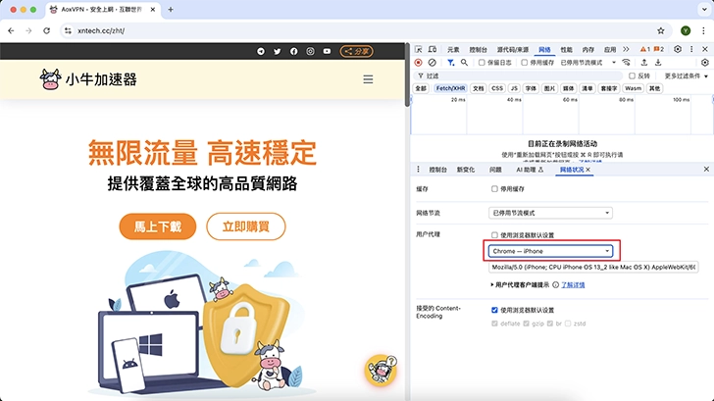Open the 网络节流 dropdown in 网络状况 panel
The image size is (714, 401).
click(550, 213)
